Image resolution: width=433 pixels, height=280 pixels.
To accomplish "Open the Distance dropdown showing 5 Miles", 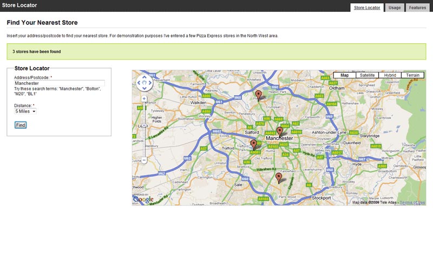I will coord(25,111).
